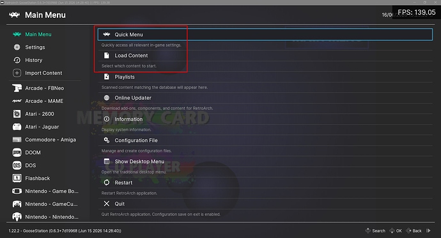Click "Select which content to start" text

point(129,66)
